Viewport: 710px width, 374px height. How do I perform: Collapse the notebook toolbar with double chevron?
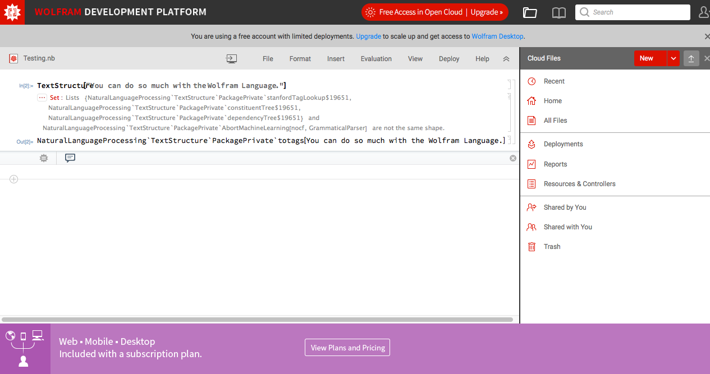click(x=506, y=58)
